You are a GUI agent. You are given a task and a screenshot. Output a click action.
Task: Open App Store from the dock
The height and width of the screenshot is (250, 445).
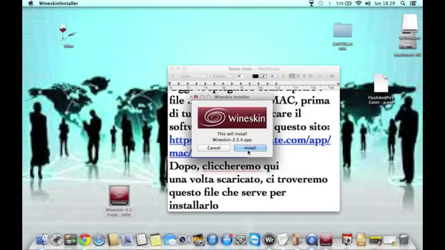pyautogui.click(x=226, y=239)
